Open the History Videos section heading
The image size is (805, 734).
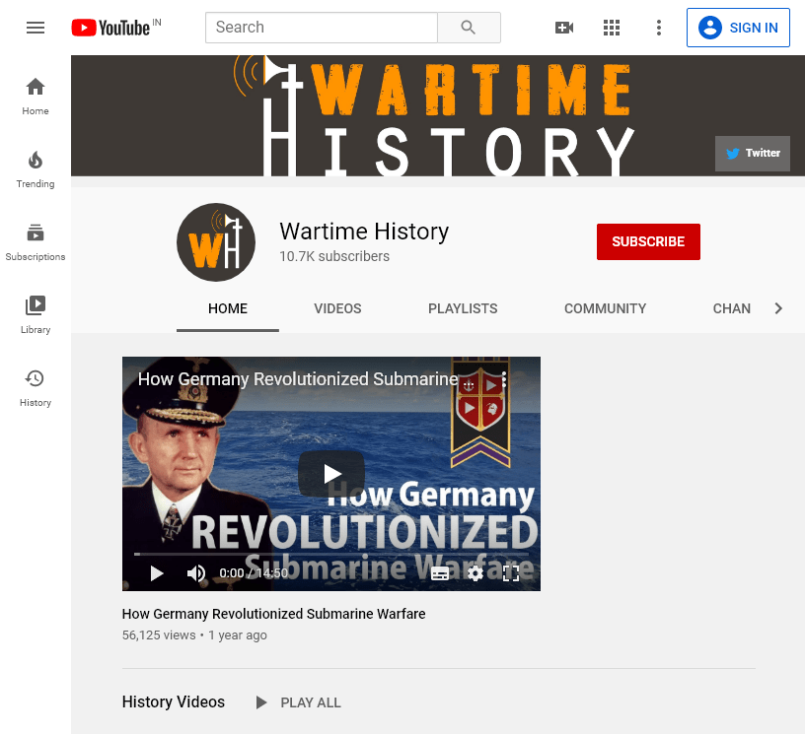coord(174,701)
